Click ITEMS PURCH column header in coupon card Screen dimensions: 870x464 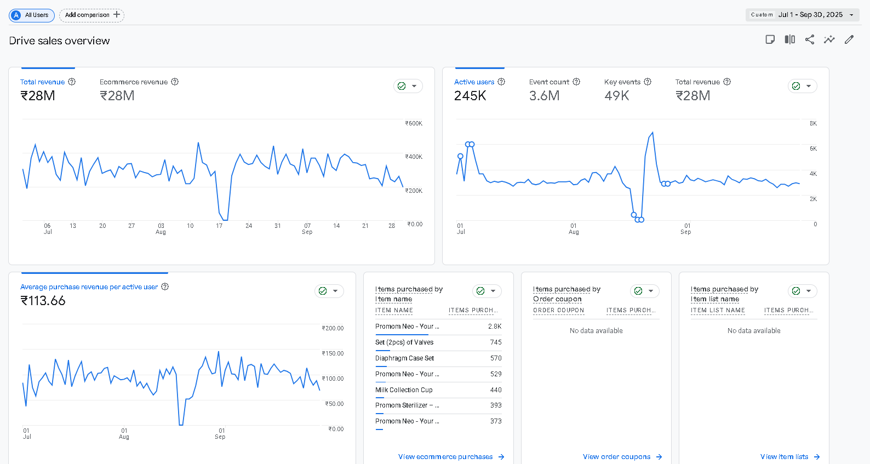coord(631,311)
